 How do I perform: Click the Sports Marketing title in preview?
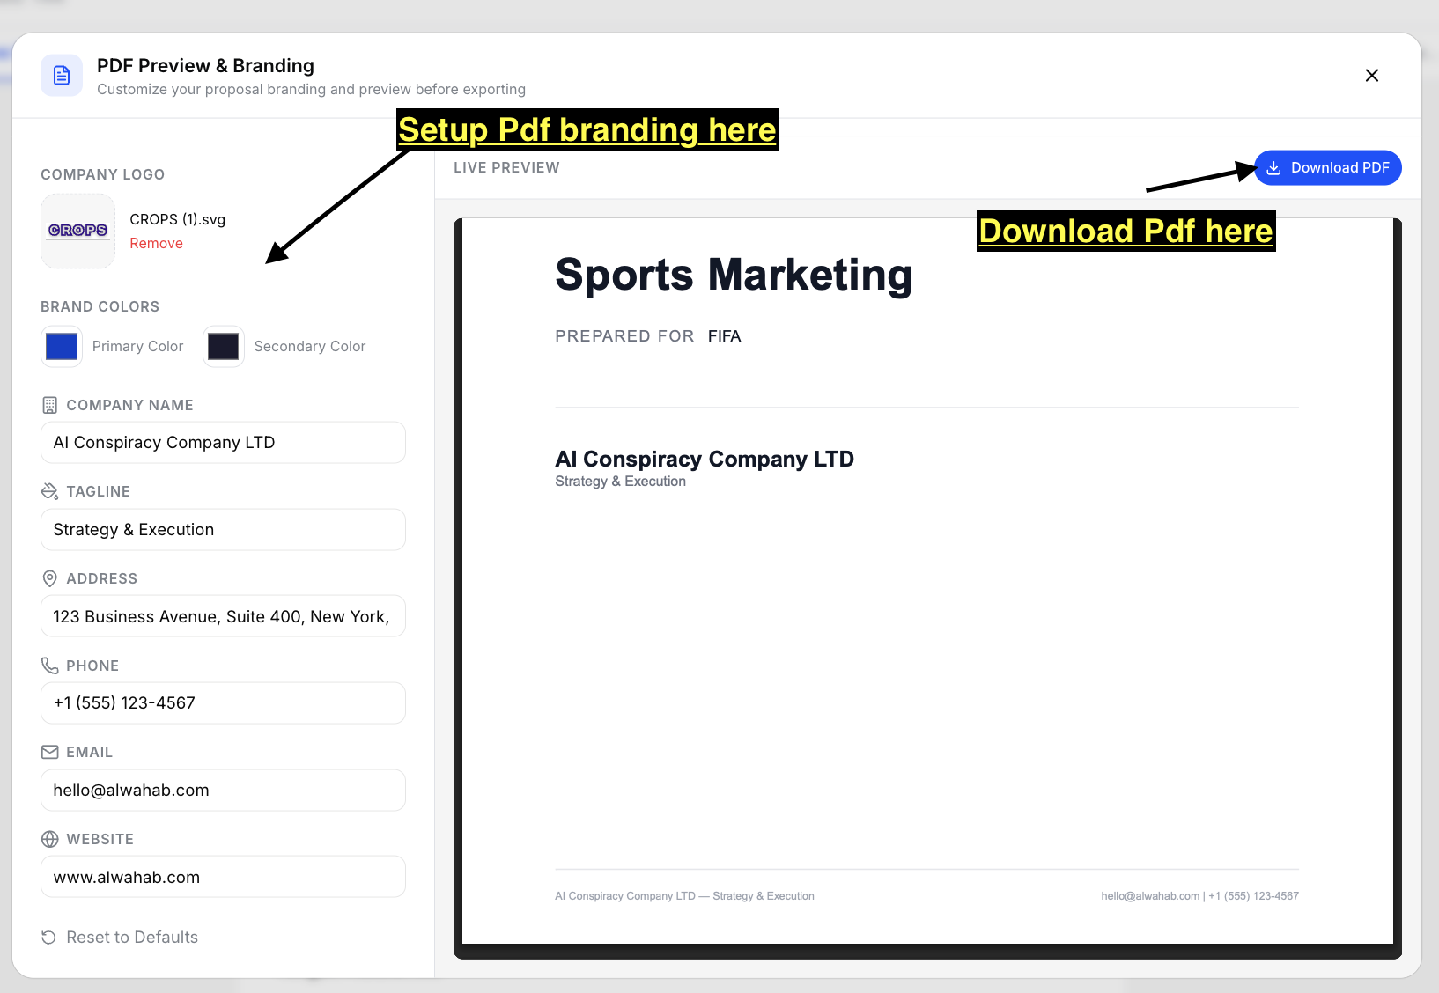click(734, 275)
